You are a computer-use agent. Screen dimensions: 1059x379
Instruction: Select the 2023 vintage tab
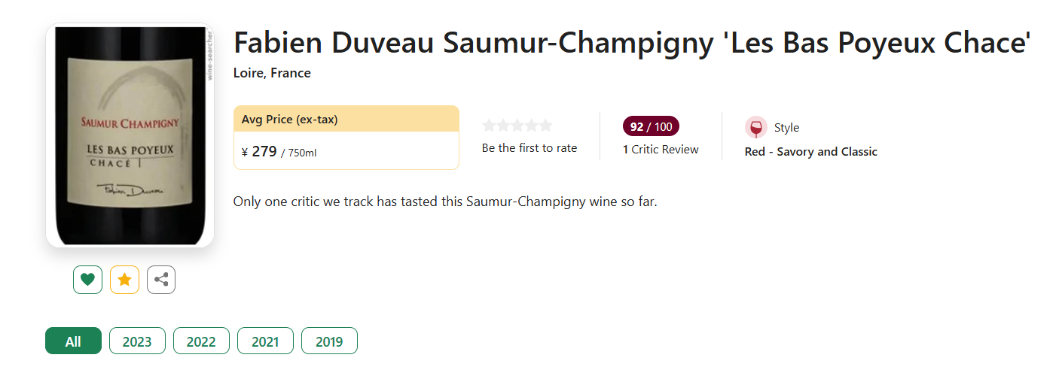point(137,341)
